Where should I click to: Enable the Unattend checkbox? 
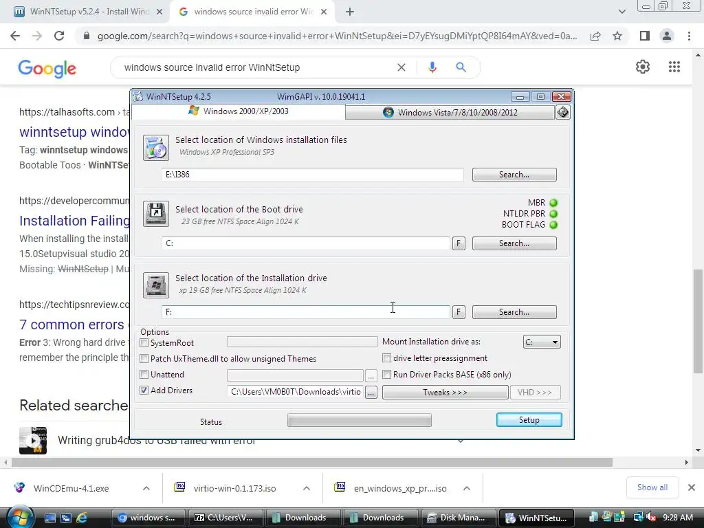(x=144, y=375)
